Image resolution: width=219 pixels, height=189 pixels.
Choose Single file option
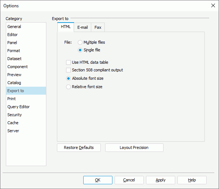[89, 50]
